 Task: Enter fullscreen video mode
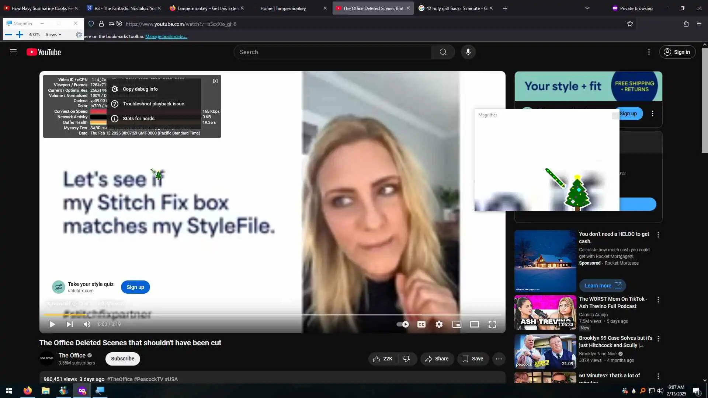[492, 324]
